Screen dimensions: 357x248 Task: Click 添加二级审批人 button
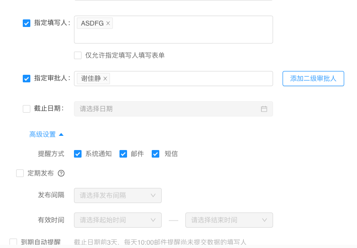(x=313, y=79)
